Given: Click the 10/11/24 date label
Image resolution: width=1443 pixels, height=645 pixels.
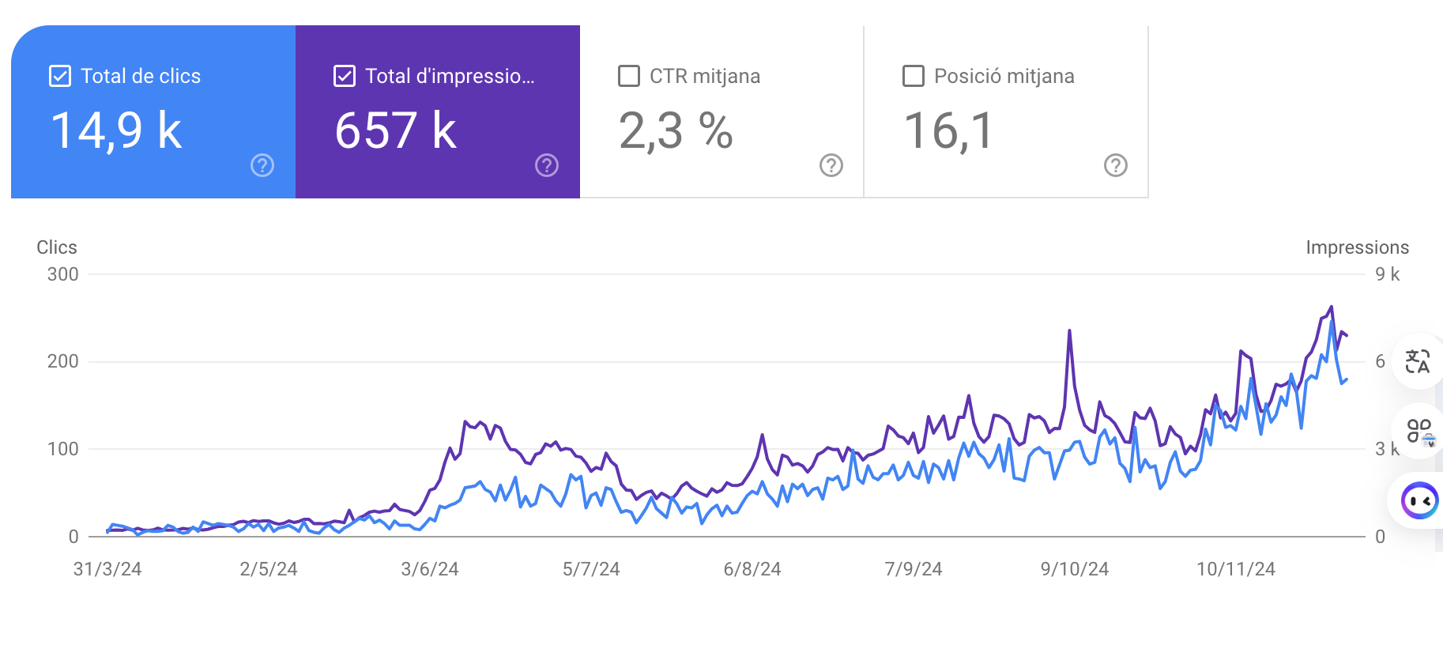Looking at the screenshot, I should [1235, 569].
